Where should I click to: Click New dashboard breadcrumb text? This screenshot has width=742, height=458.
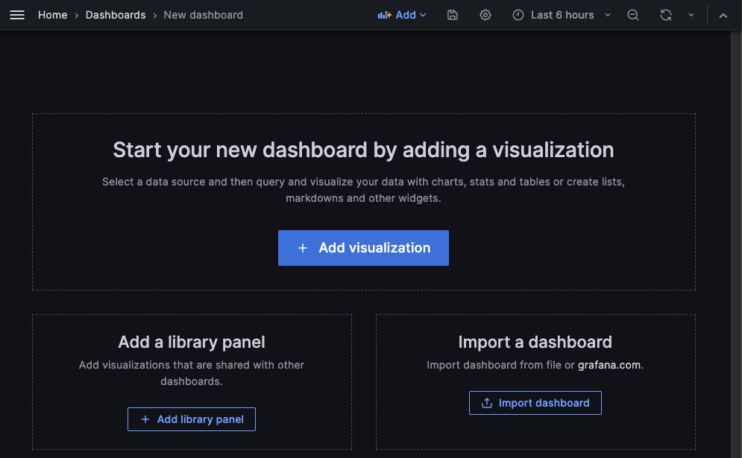pos(203,15)
